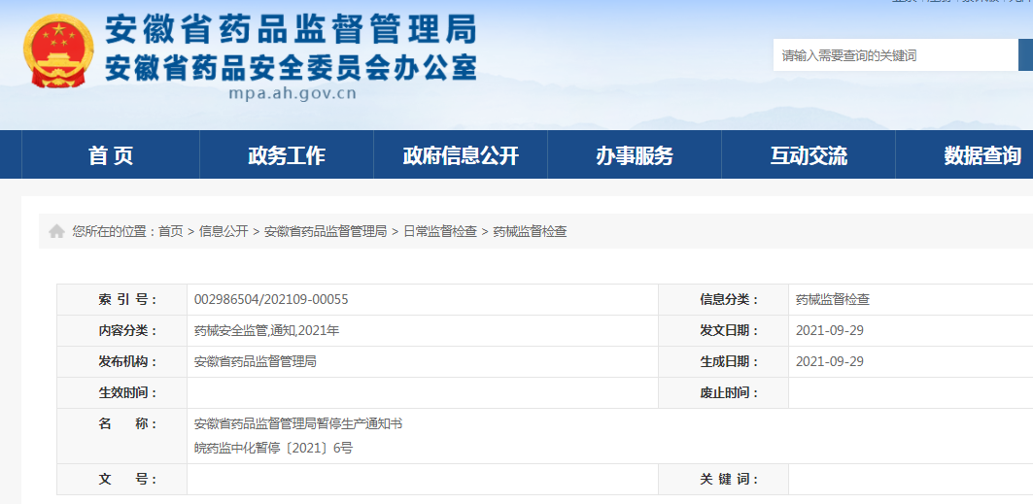This screenshot has height=504, width=1033.
Task: Click the 关键词 label cell
Action: click(x=723, y=480)
